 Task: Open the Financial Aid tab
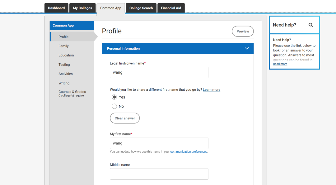click(171, 8)
